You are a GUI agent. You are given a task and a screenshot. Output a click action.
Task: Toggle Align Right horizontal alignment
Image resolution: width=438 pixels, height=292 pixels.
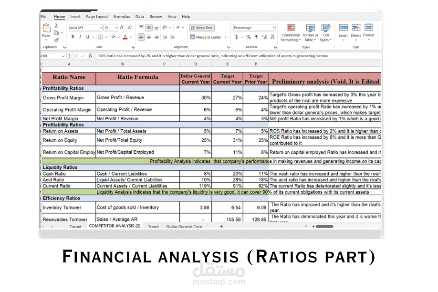point(156,37)
